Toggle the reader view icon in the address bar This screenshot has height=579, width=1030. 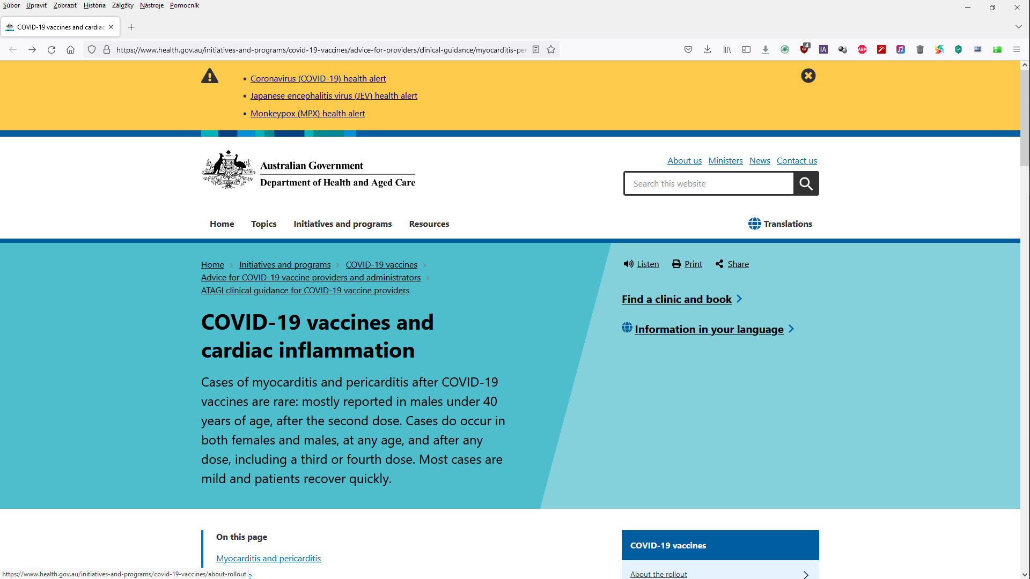[x=535, y=49]
